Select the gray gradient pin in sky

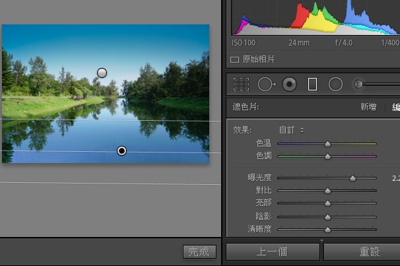pyautogui.click(x=102, y=73)
